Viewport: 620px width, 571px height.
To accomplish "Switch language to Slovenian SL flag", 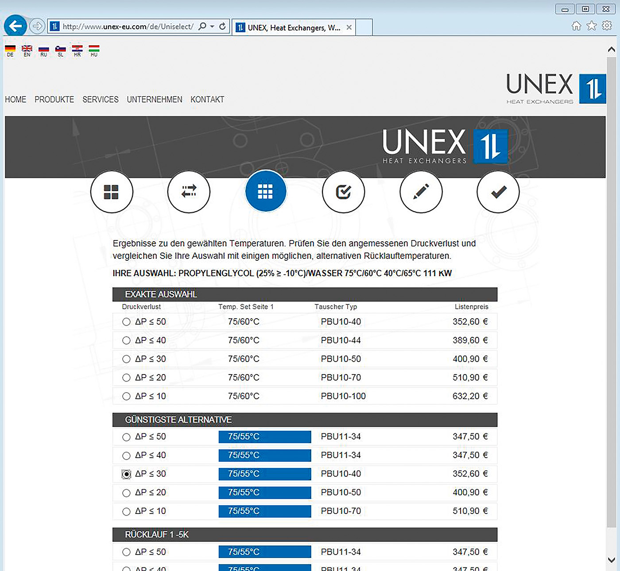I will click(x=61, y=51).
